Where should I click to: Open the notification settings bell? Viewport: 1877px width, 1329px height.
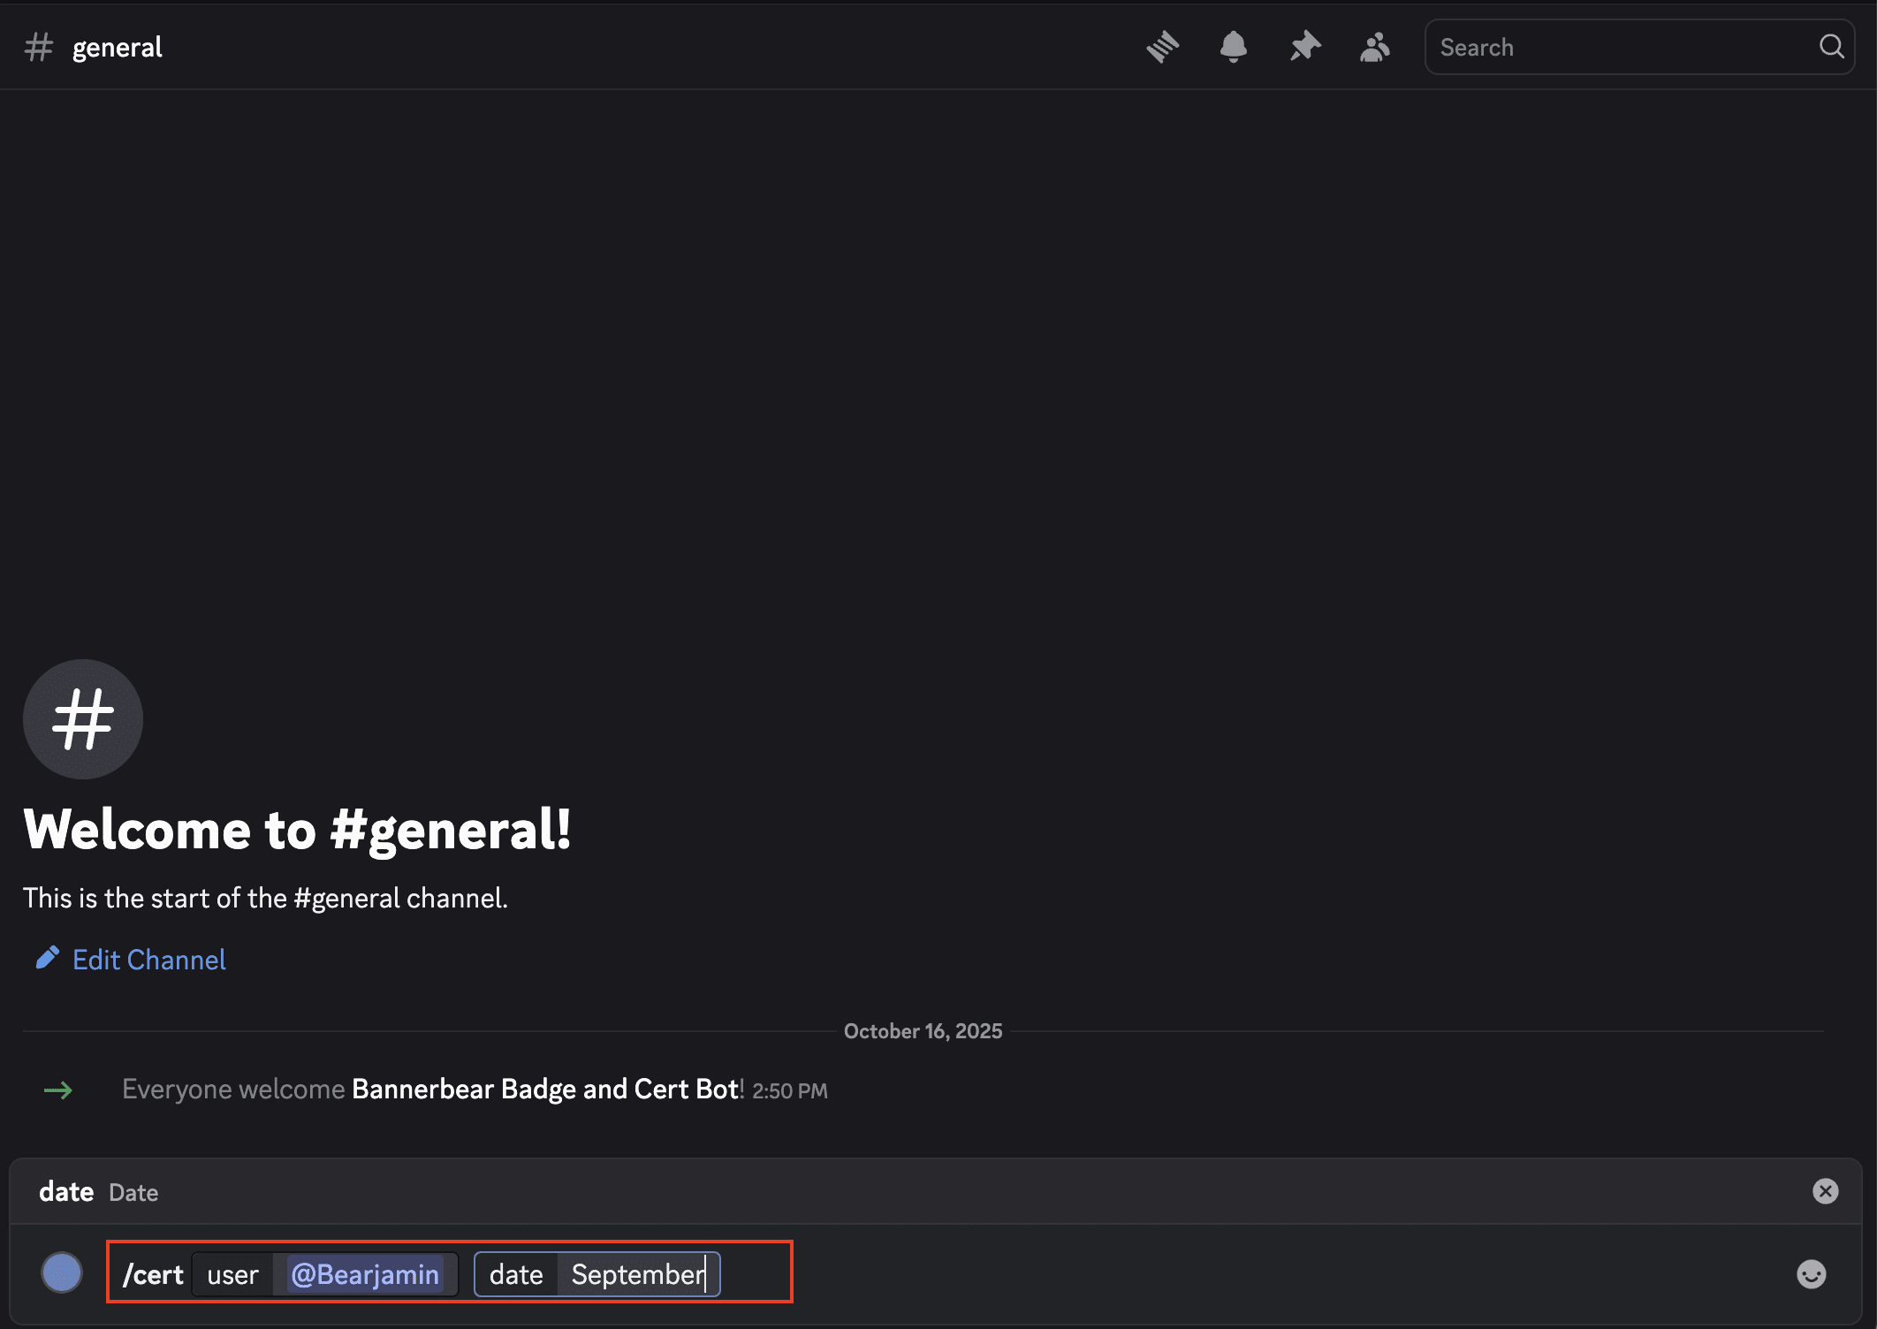(1234, 46)
